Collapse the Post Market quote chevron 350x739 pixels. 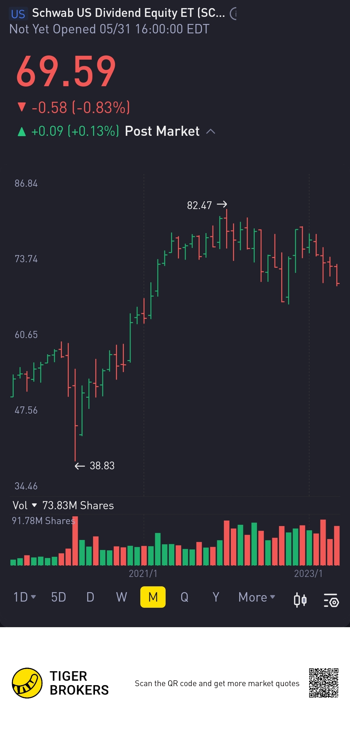pyautogui.click(x=211, y=131)
